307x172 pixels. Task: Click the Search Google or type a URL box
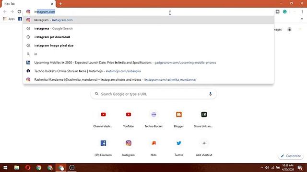tap(153, 94)
